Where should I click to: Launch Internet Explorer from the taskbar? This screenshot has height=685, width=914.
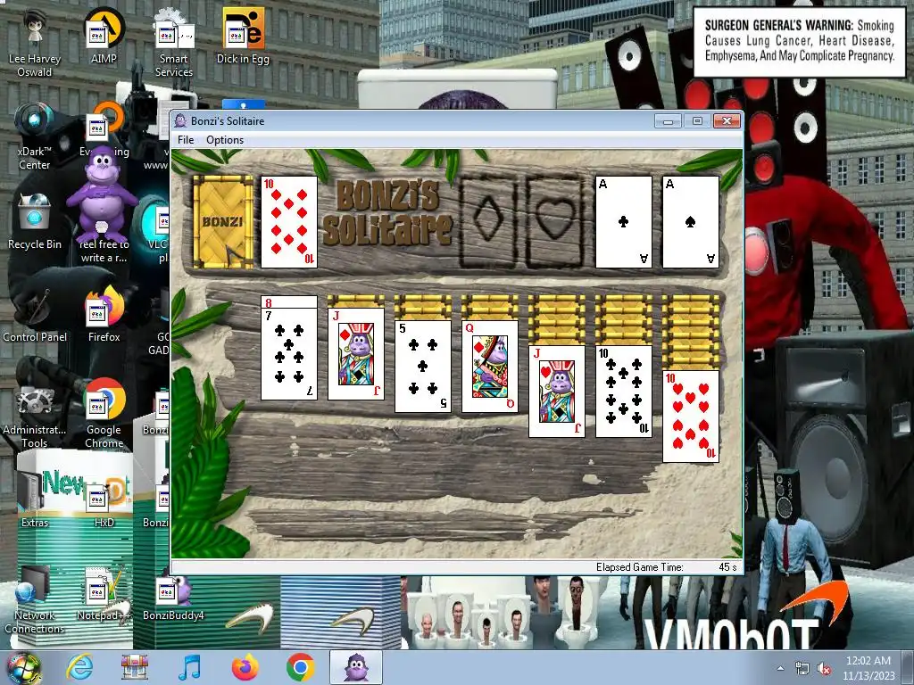[79, 667]
